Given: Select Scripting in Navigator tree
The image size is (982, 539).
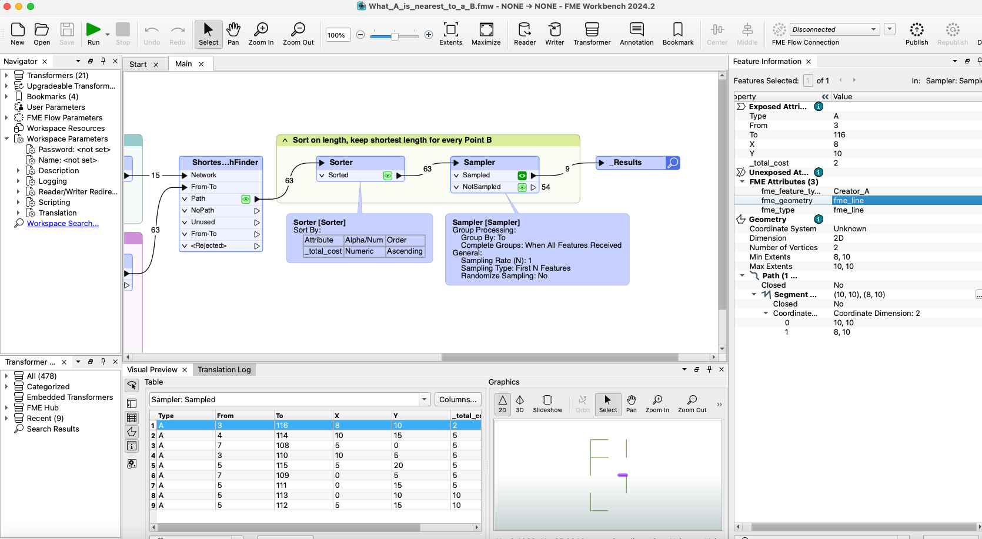Looking at the screenshot, I should click(54, 202).
